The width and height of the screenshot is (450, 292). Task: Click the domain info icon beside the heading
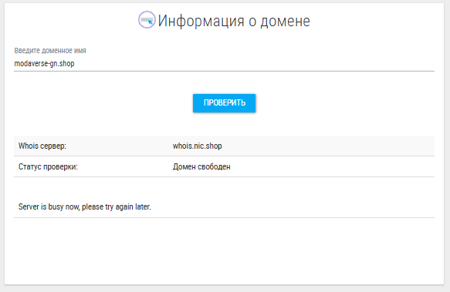coord(147,20)
